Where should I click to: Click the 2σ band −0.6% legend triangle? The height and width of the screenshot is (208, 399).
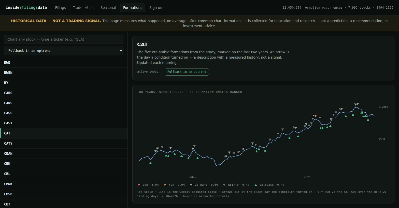tap(191, 185)
